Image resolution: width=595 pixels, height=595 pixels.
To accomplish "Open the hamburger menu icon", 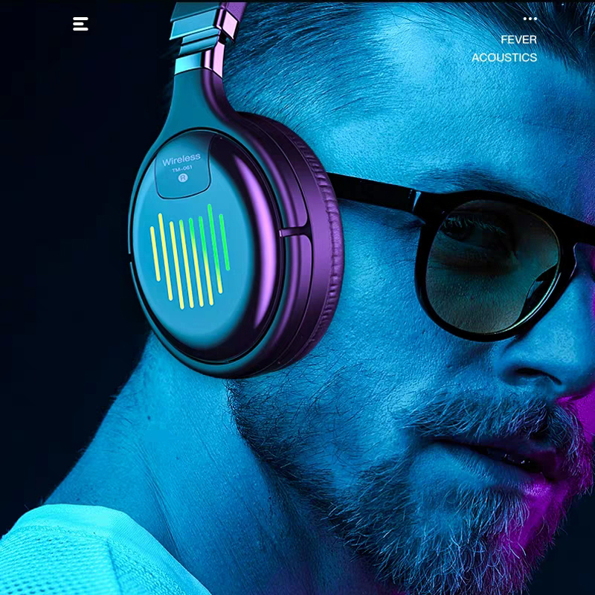I will (x=80, y=24).
